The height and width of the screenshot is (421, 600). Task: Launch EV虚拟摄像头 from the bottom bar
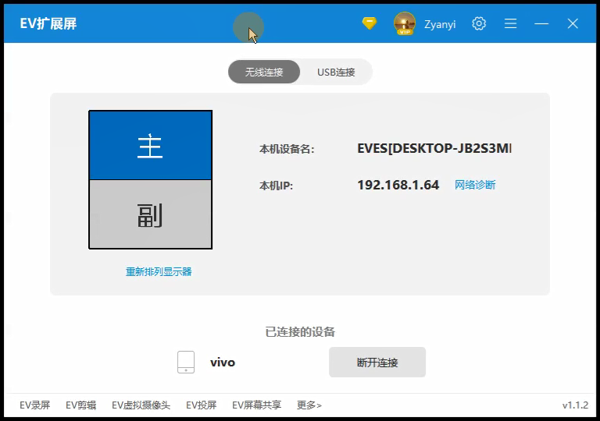tap(141, 405)
